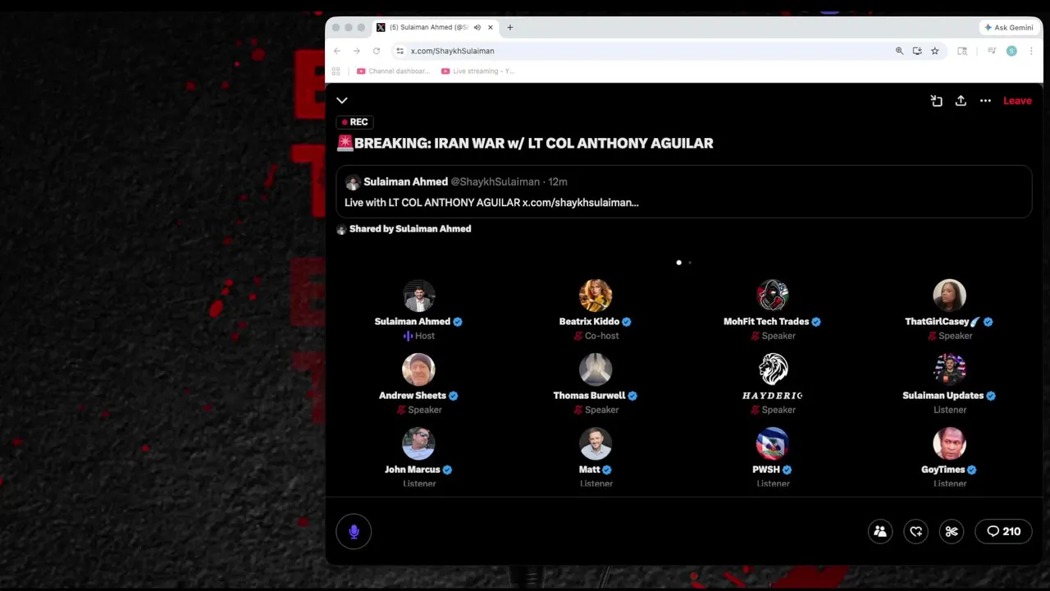Send a heart reaction

click(916, 531)
